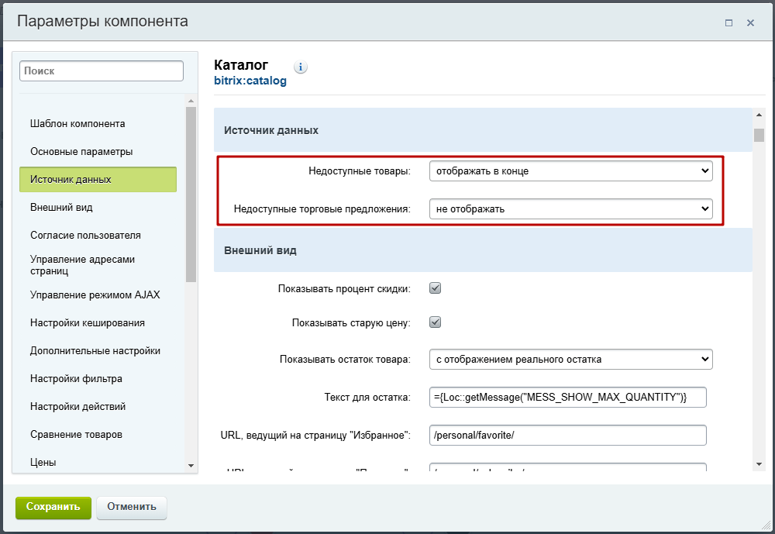Open Управление адресами страниц section
The height and width of the screenshot is (534, 775).
(83, 265)
